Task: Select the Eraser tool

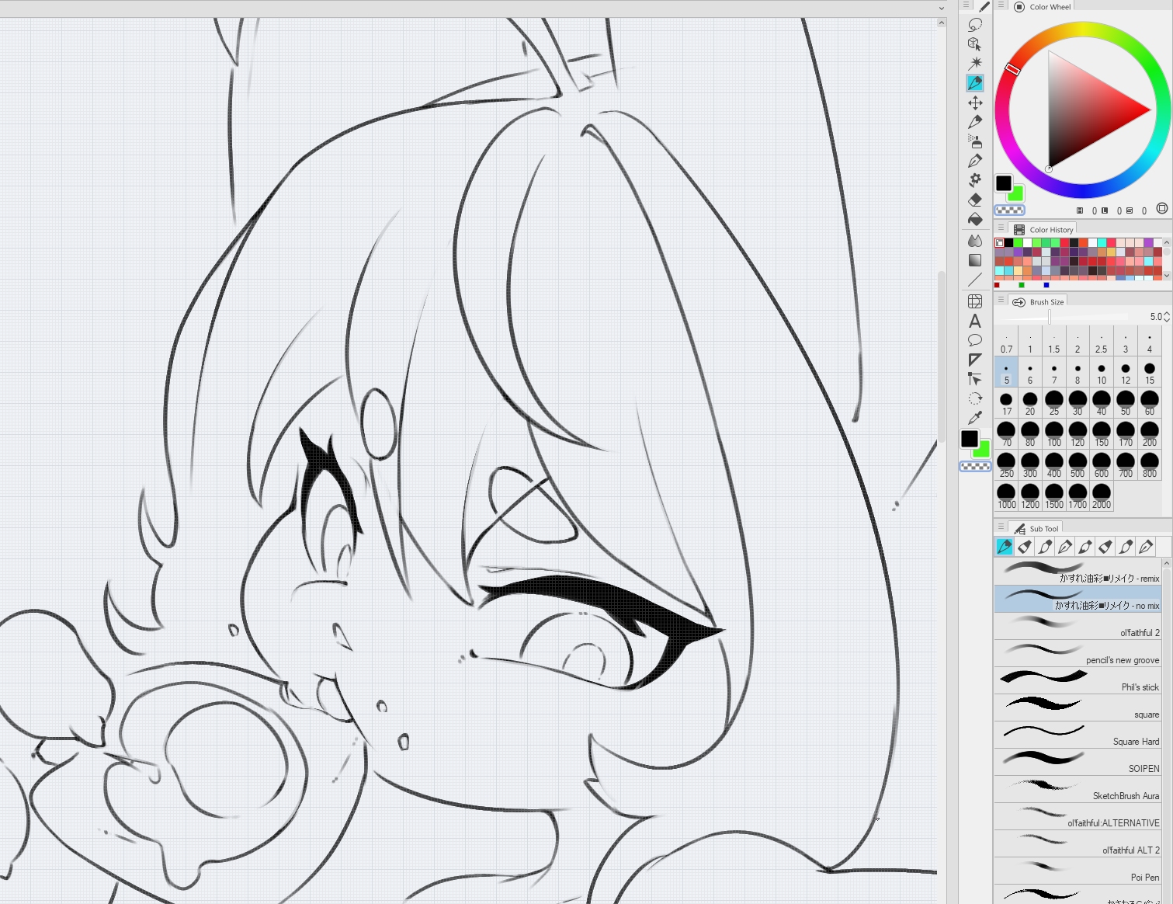Action: coord(975,200)
